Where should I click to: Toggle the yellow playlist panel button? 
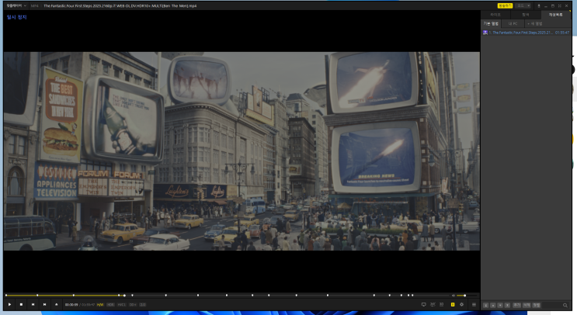453,305
